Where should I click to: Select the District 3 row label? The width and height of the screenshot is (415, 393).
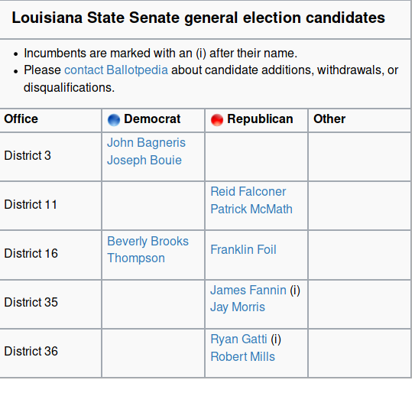tap(28, 155)
